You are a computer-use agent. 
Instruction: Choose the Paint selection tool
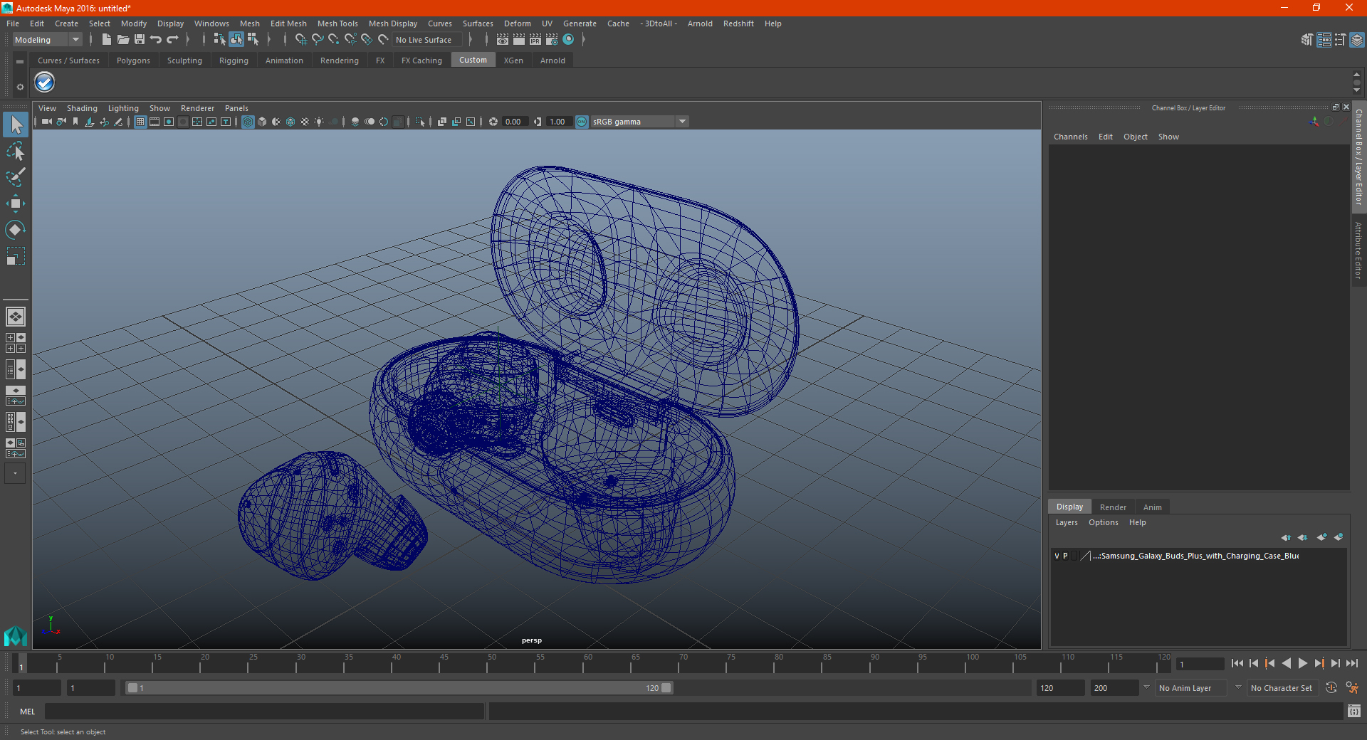(16, 177)
